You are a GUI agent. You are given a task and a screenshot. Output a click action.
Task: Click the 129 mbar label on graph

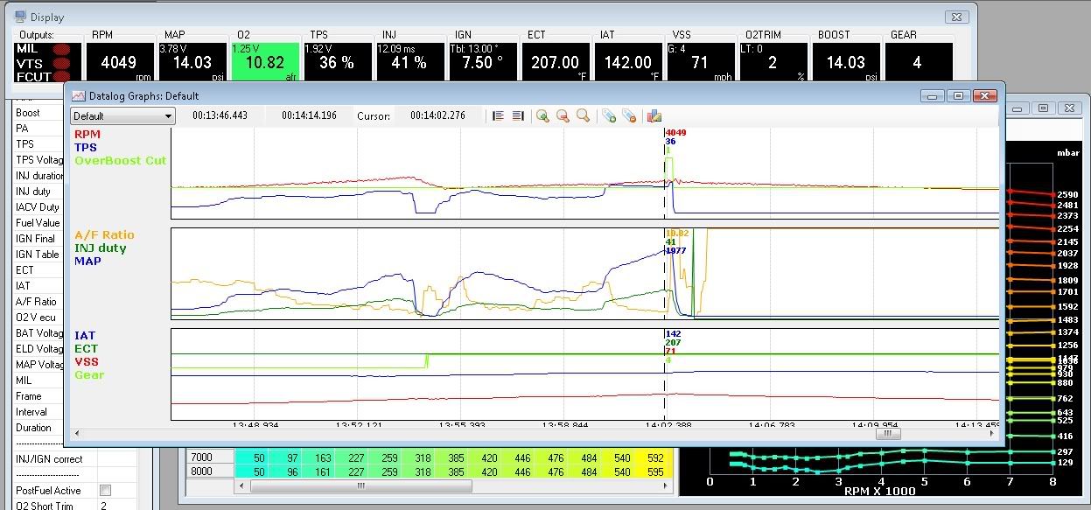1065,463
